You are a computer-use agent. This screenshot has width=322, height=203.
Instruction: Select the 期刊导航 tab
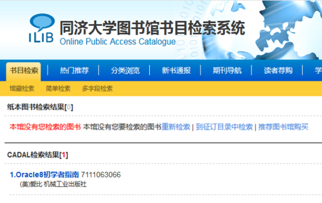point(227,70)
